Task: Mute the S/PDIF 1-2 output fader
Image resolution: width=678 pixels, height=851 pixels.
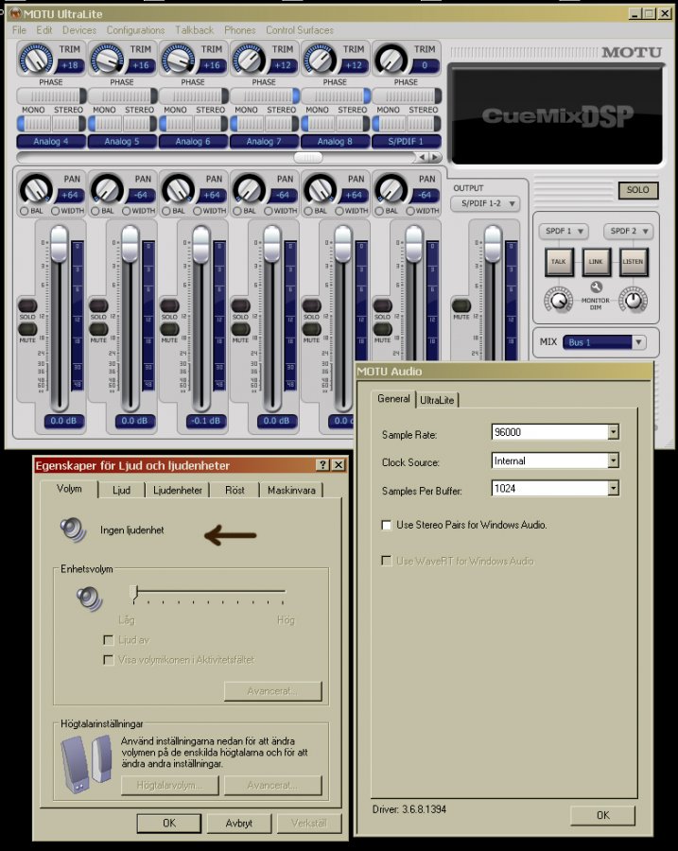Action: point(461,305)
